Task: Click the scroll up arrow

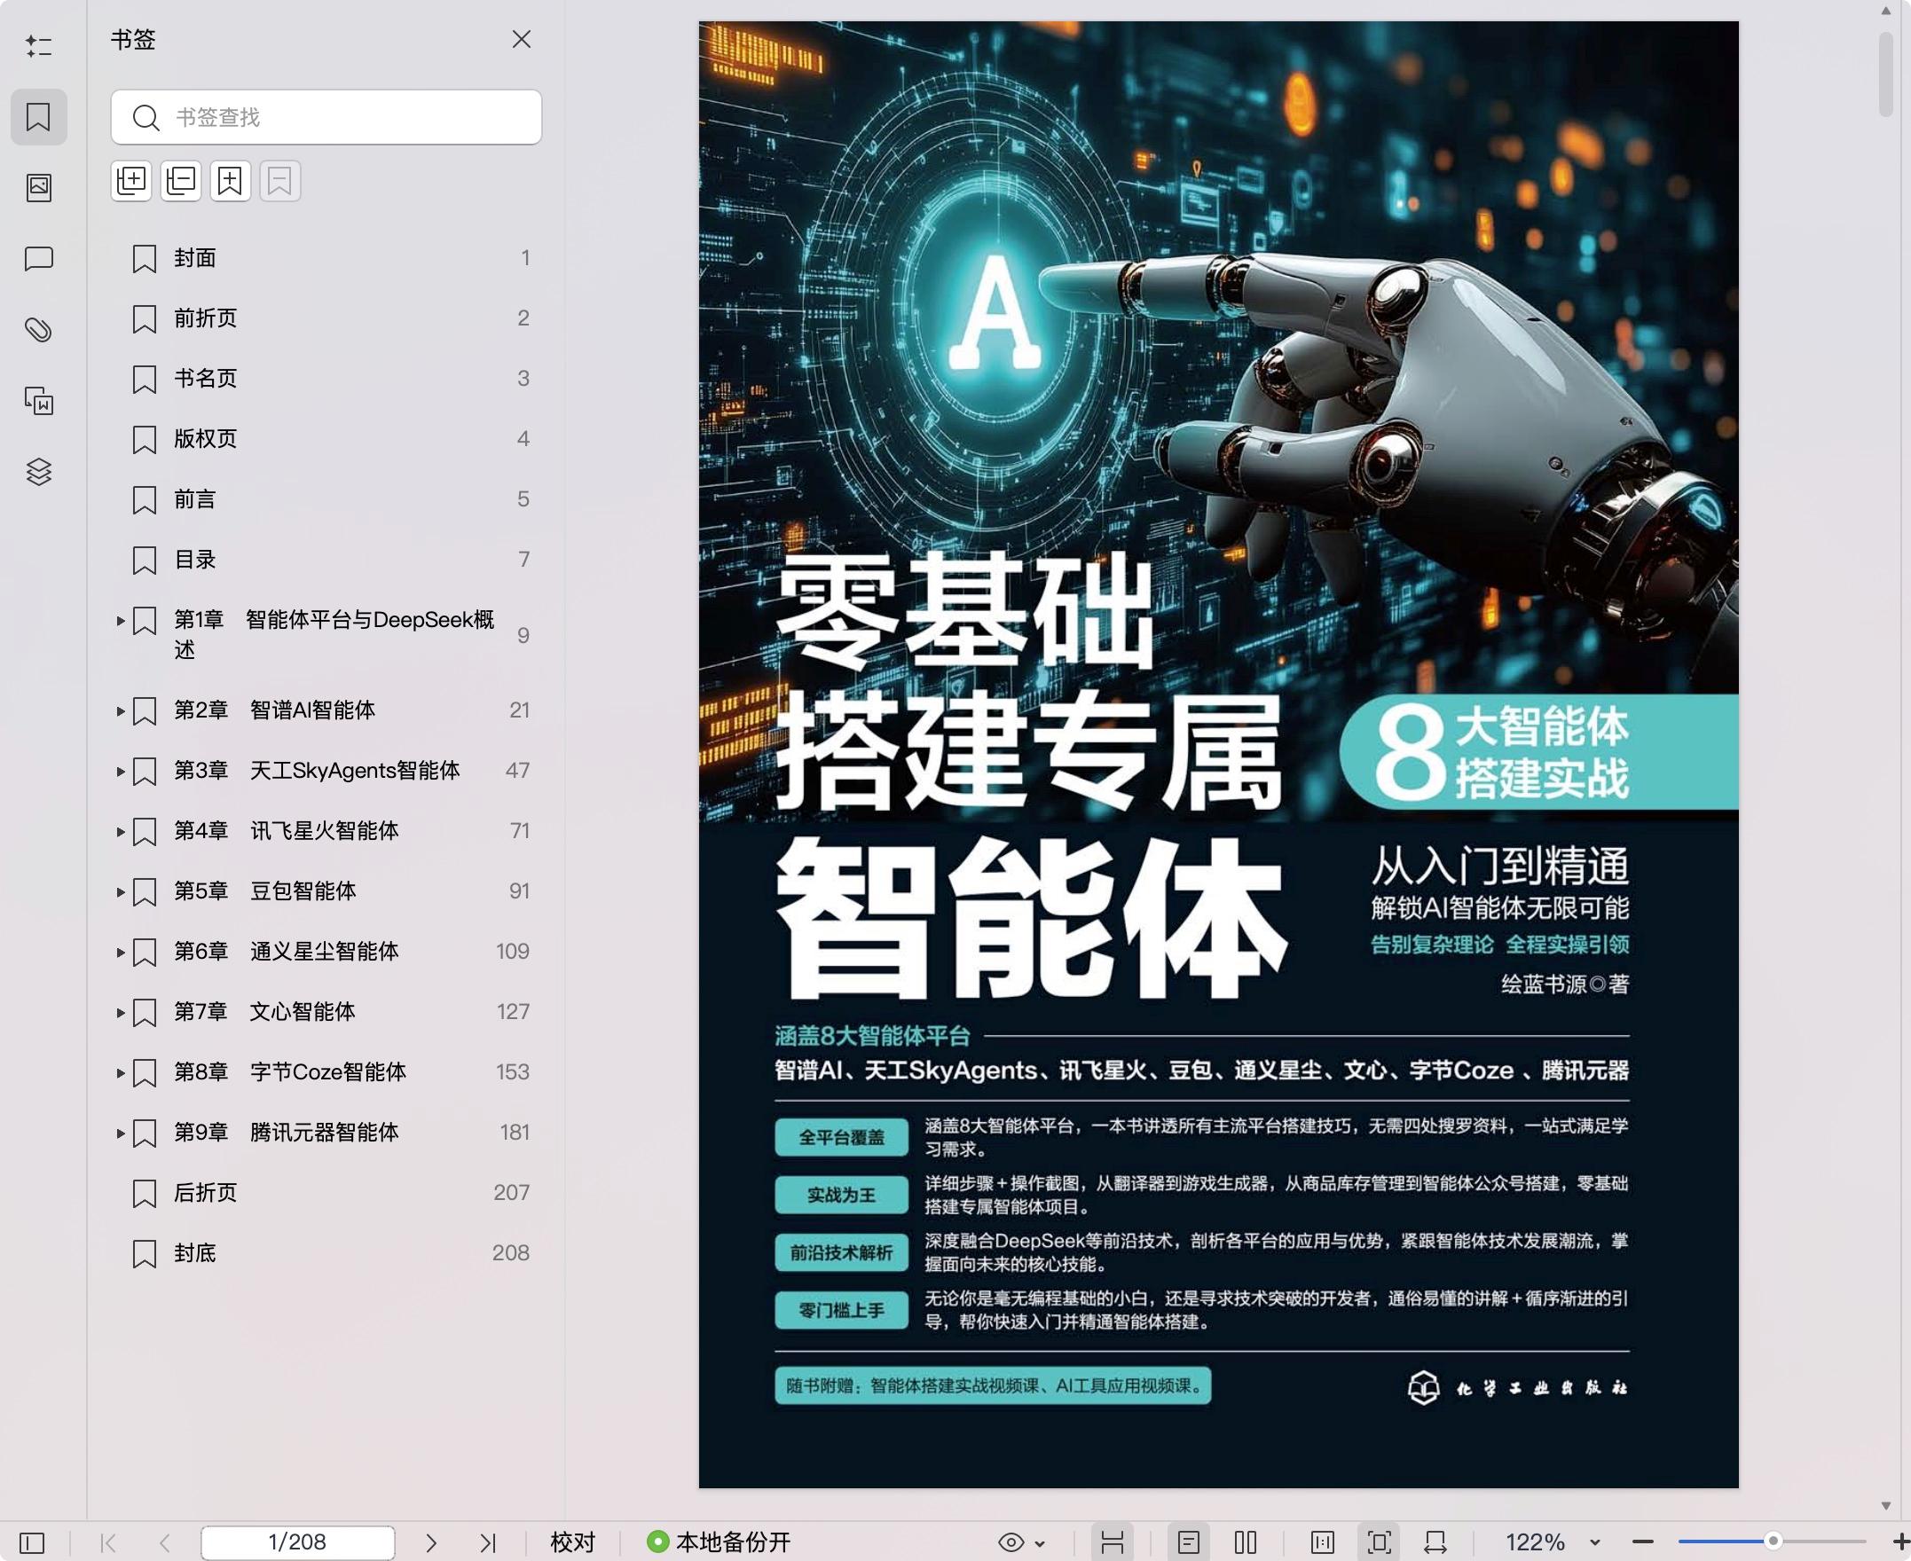Action: (x=1886, y=11)
